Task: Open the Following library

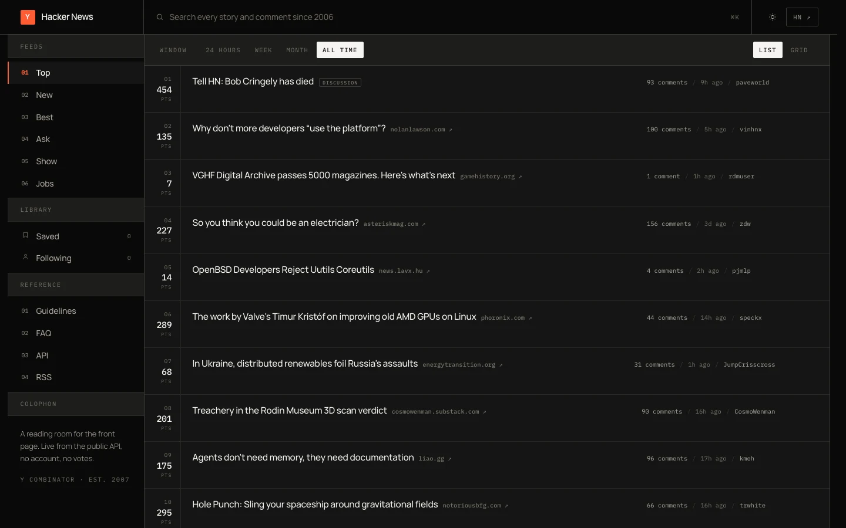Action: tap(76, 258)
